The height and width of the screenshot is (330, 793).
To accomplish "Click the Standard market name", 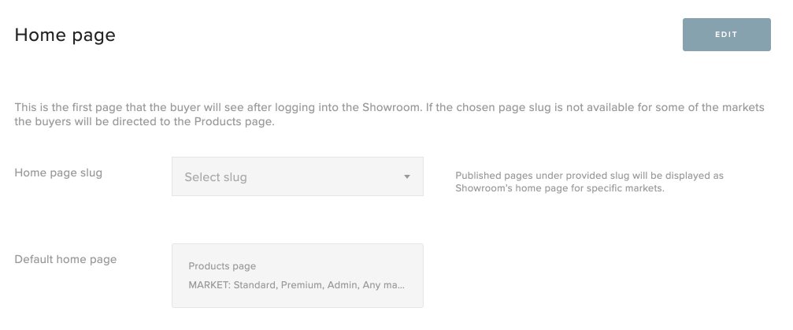I will [x=254, y=285].
